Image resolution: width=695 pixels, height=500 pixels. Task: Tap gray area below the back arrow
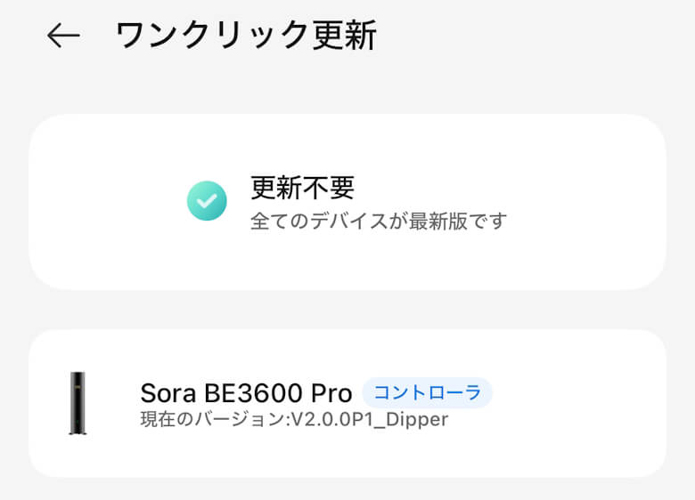63,85
